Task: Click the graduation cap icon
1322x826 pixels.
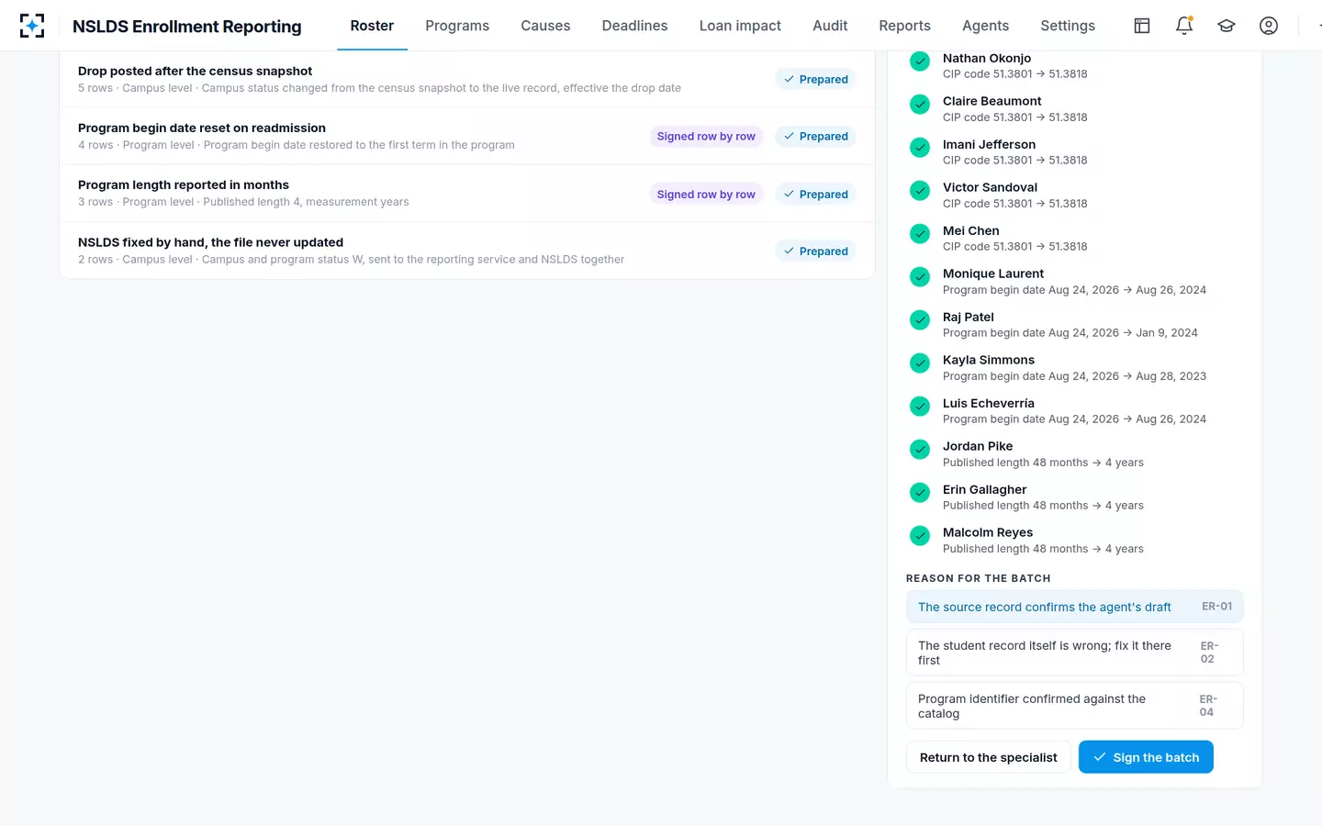Action: [x=1227, y=26]
